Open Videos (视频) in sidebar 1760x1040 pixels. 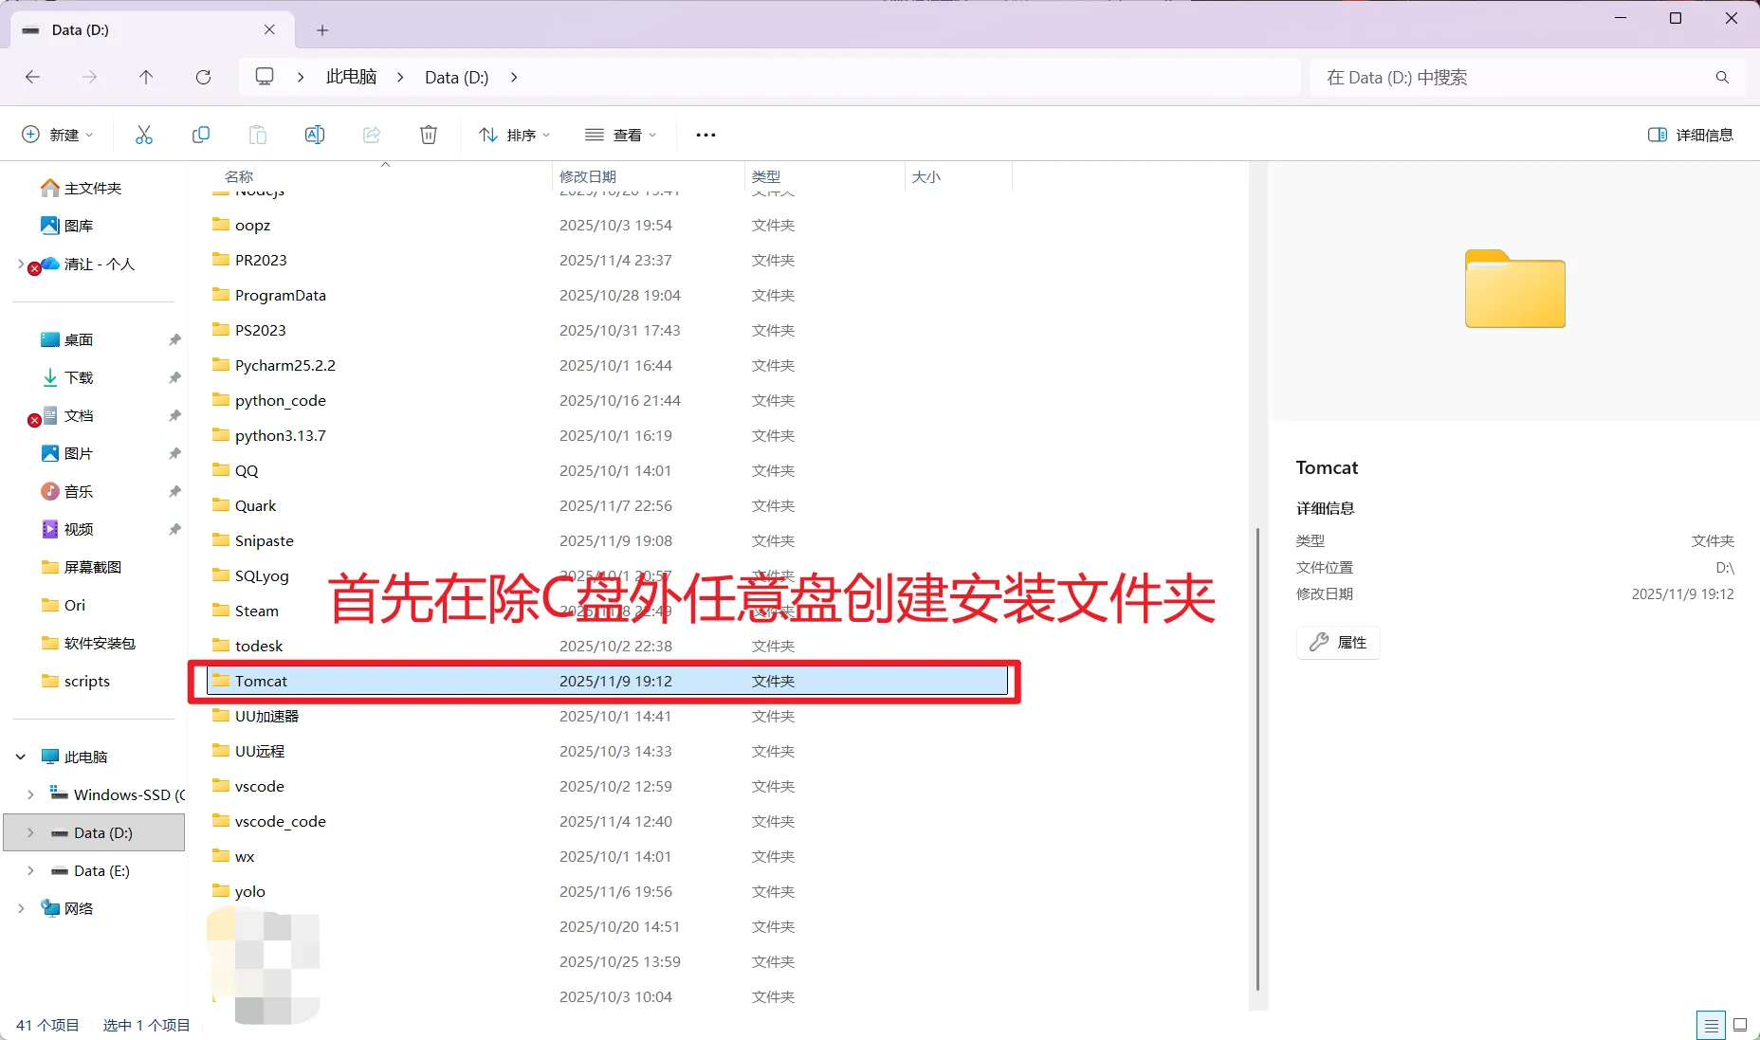click(67, 529)
